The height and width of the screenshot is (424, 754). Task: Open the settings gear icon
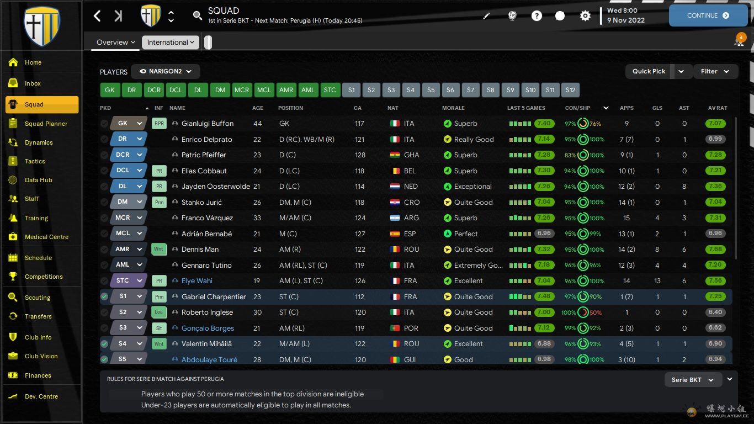pyautogui.click(x=585, y=16)
